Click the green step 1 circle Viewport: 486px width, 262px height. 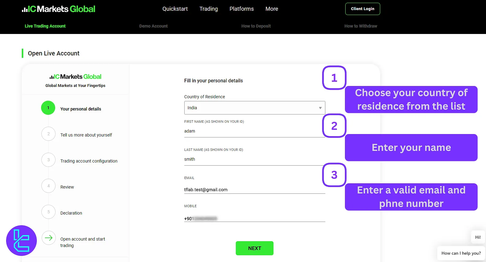tap(48, 108)
